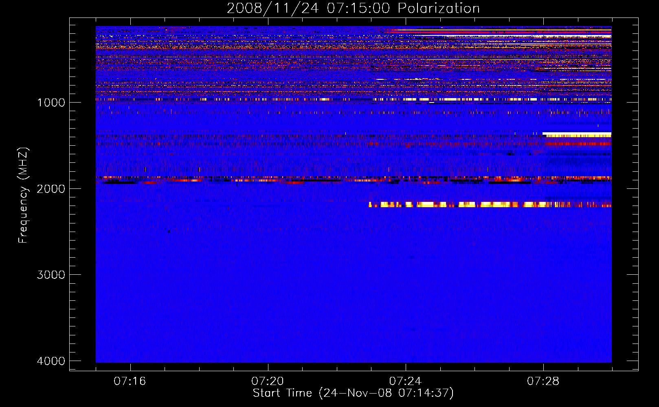Click the bright yellow burst band near 2200 MHz
This screenshot has height=407, width=659.
click(490, 204)
